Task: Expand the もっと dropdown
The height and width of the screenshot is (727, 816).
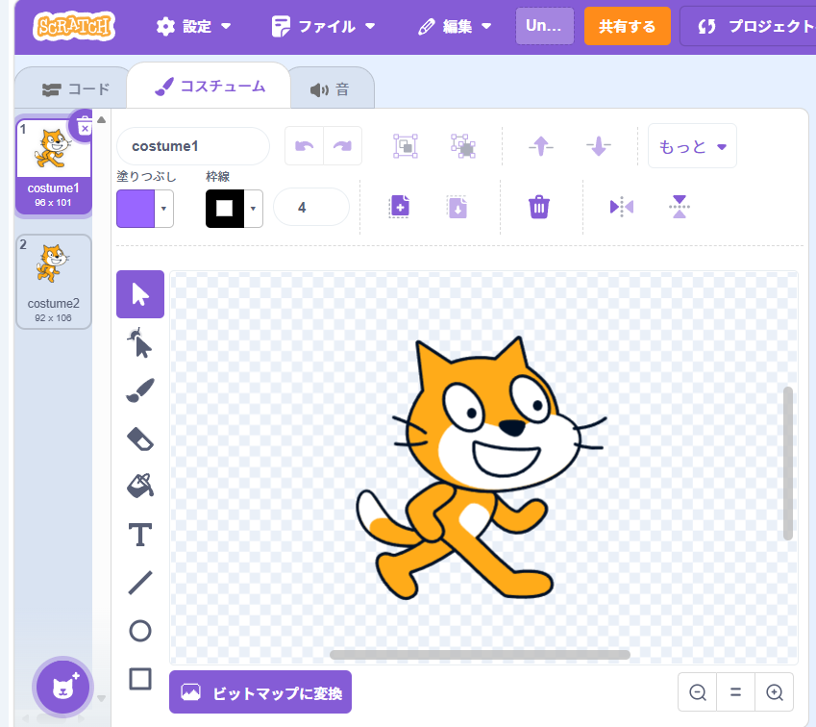Action: click(x=692, y=146)
